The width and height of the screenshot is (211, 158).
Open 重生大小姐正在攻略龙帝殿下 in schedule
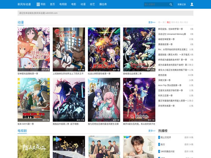tap(173, 70)
